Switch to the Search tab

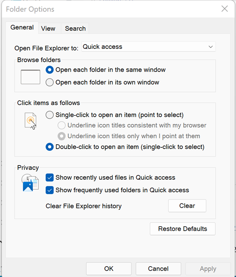(x=76, y=29)
